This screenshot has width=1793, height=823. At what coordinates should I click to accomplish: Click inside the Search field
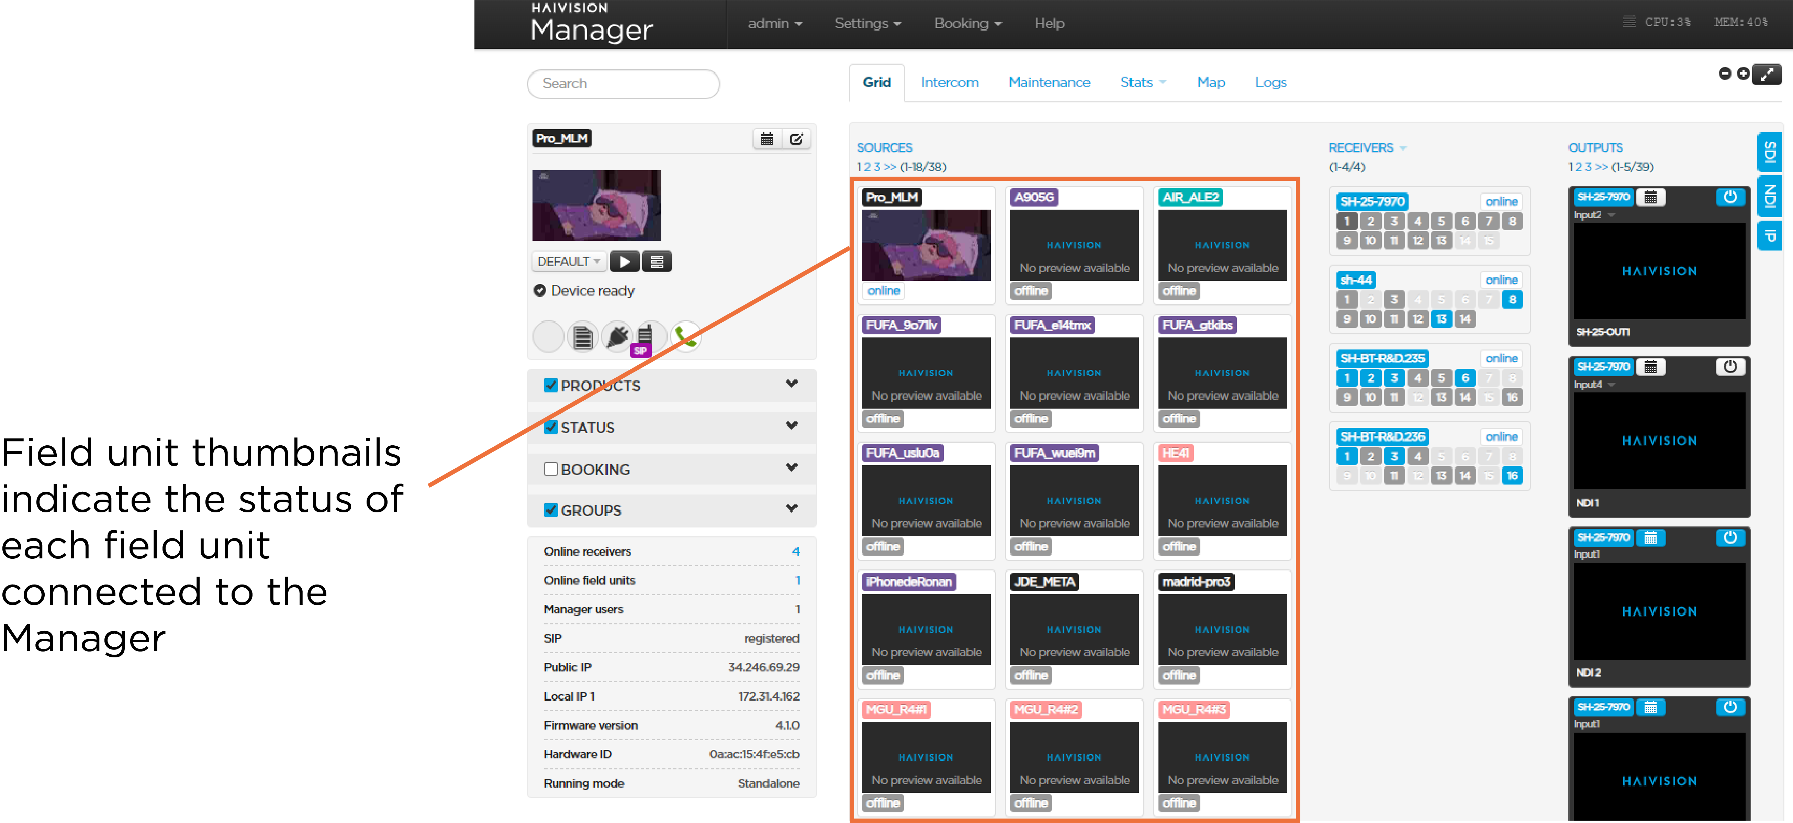click(x=623, y=84)
